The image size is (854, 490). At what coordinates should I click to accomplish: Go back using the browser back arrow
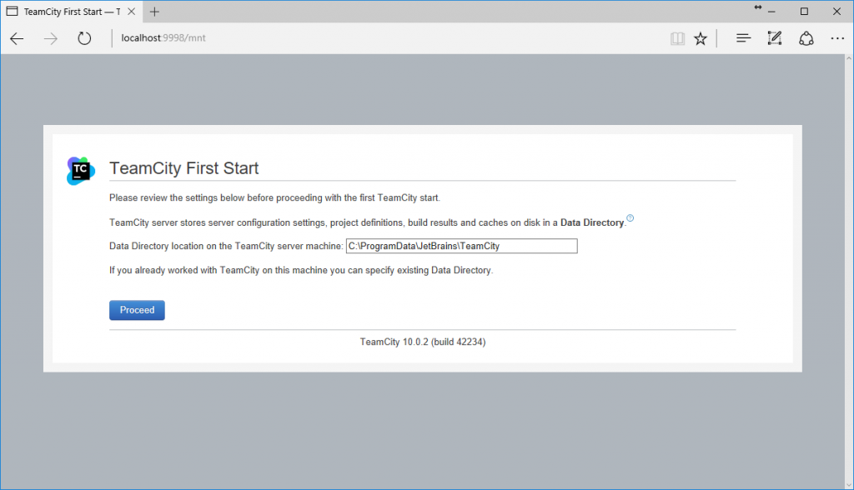click(x=17, y=38)
